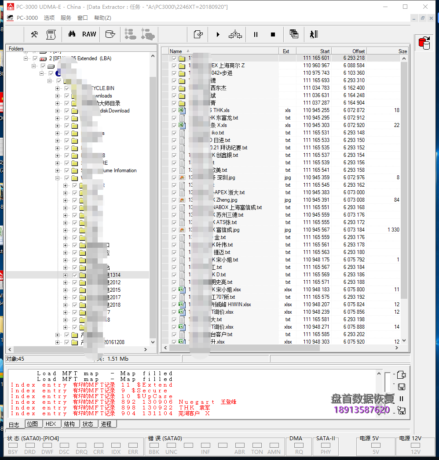Switch to the HEX tab
439x460 pixels.
click(51, 424)
